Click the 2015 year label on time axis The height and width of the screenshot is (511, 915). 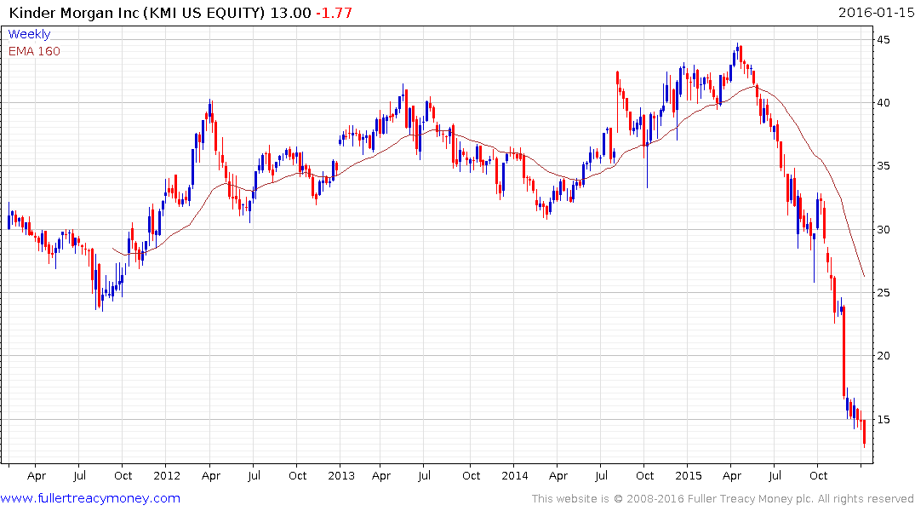click(x=689, y=475)
